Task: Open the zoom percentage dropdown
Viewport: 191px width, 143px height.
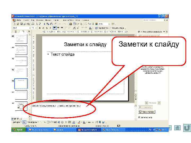Action: [109, 24]
